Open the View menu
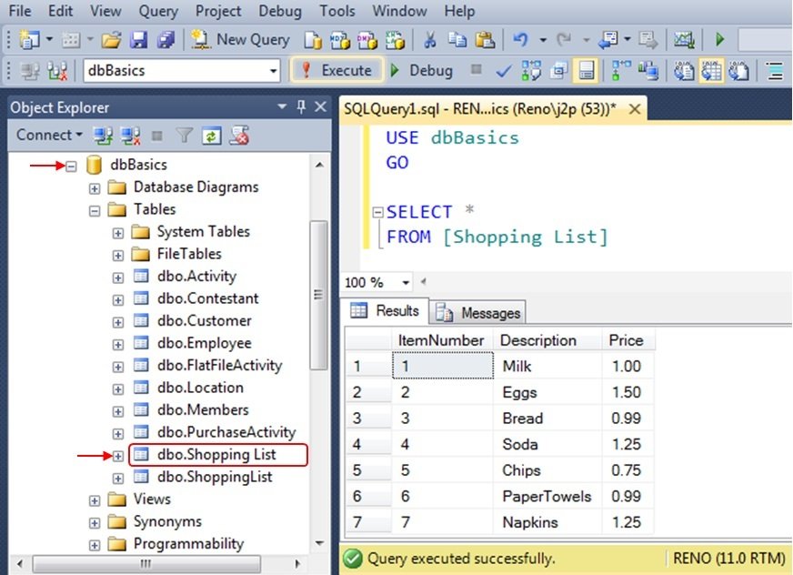 point(105,11)
